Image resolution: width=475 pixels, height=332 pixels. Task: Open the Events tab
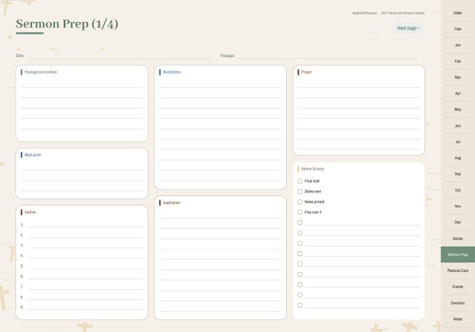pyautogui.click(x=458, y=287)
